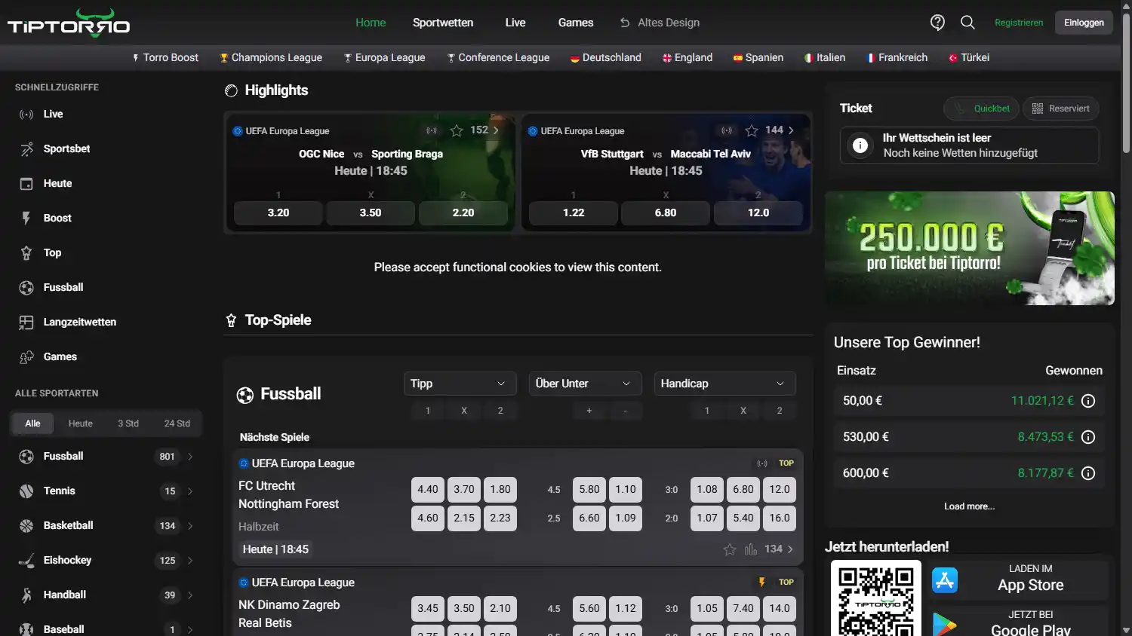Open the Games tab in top navigation
Screen dimensions: 1132x636
click(576, 23)
